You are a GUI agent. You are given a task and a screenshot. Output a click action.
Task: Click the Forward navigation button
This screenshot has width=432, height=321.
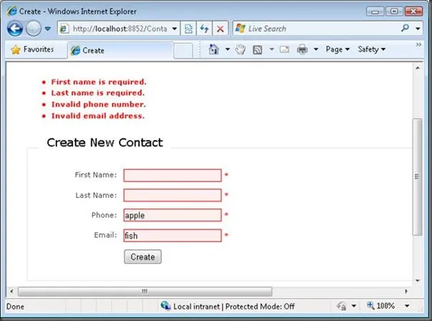(34, 29)
